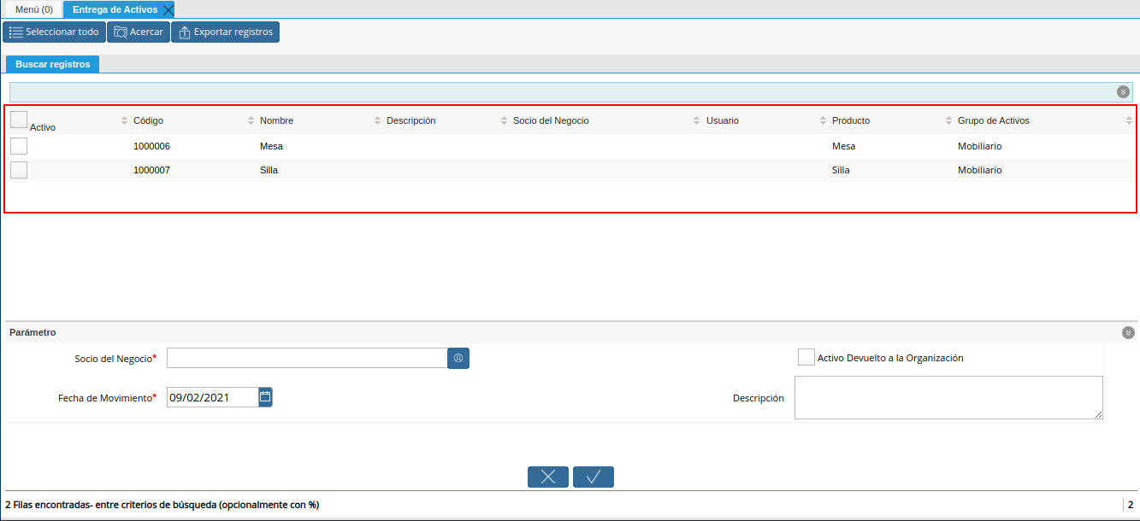
Task: Click the magnifier icon on Acercar
Action: (x=120, y=32)
